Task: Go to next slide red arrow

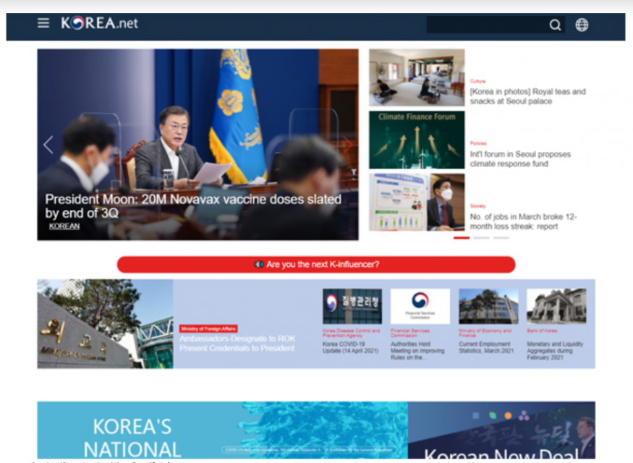Action: 347,145
